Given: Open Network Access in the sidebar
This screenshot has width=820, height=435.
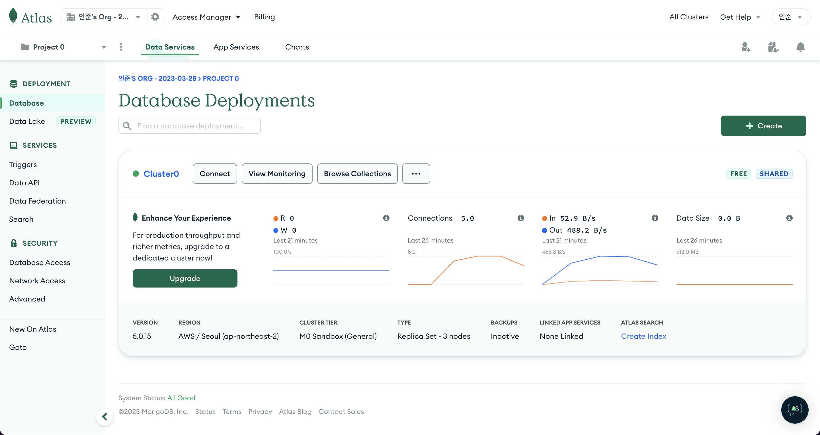Looking at the screenshot, I should [37, 281].
